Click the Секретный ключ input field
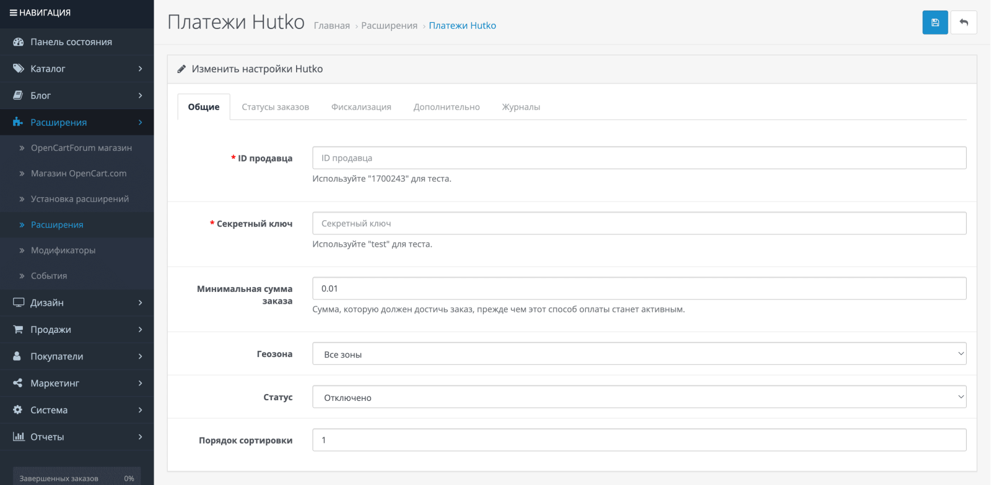 (x=639, y=223)
